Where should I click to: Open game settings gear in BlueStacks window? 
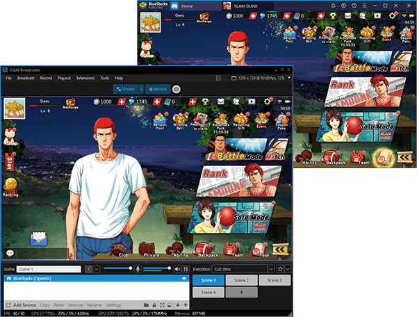pyautogui.click(x=392, y=16)
